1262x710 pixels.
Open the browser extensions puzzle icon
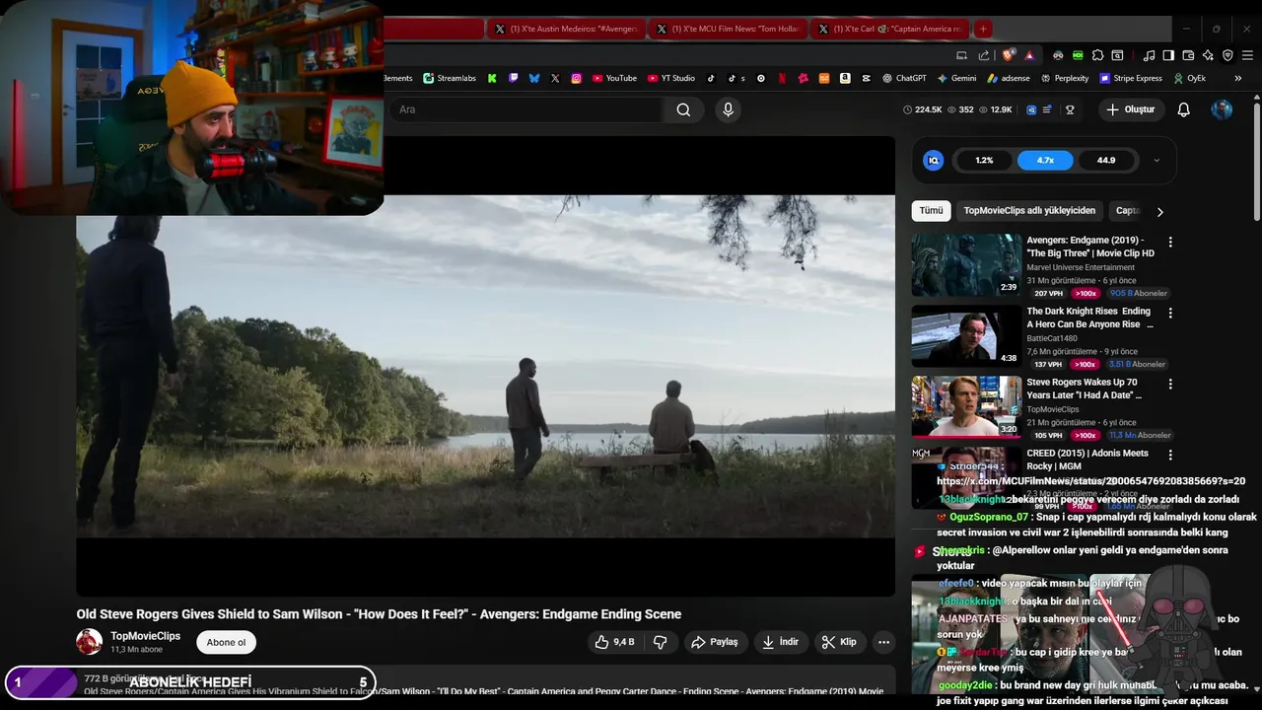1097,55
